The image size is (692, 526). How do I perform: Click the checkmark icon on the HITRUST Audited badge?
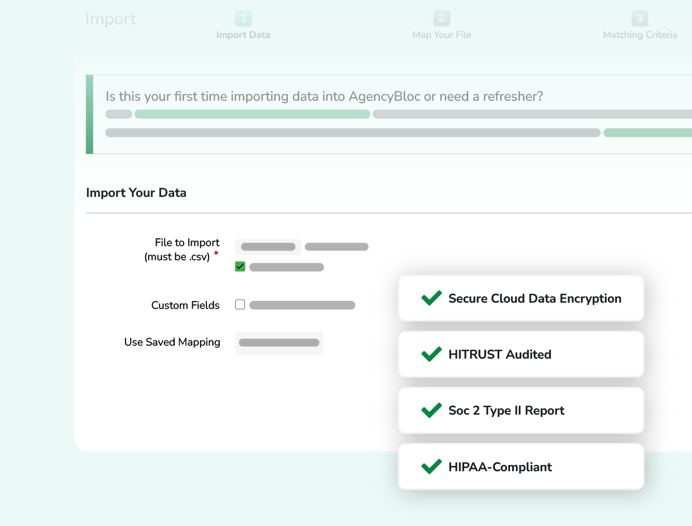click(x=431, y=354)
